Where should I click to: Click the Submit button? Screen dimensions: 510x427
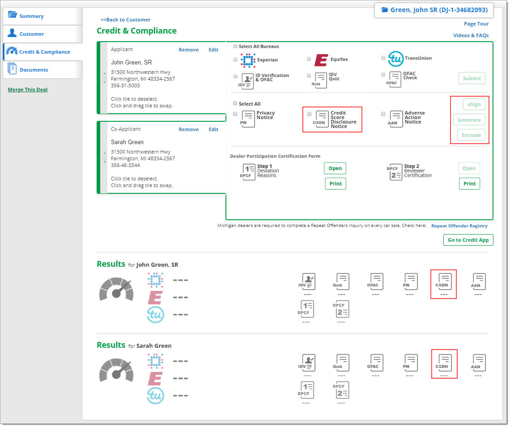click(x=472, y=78)
